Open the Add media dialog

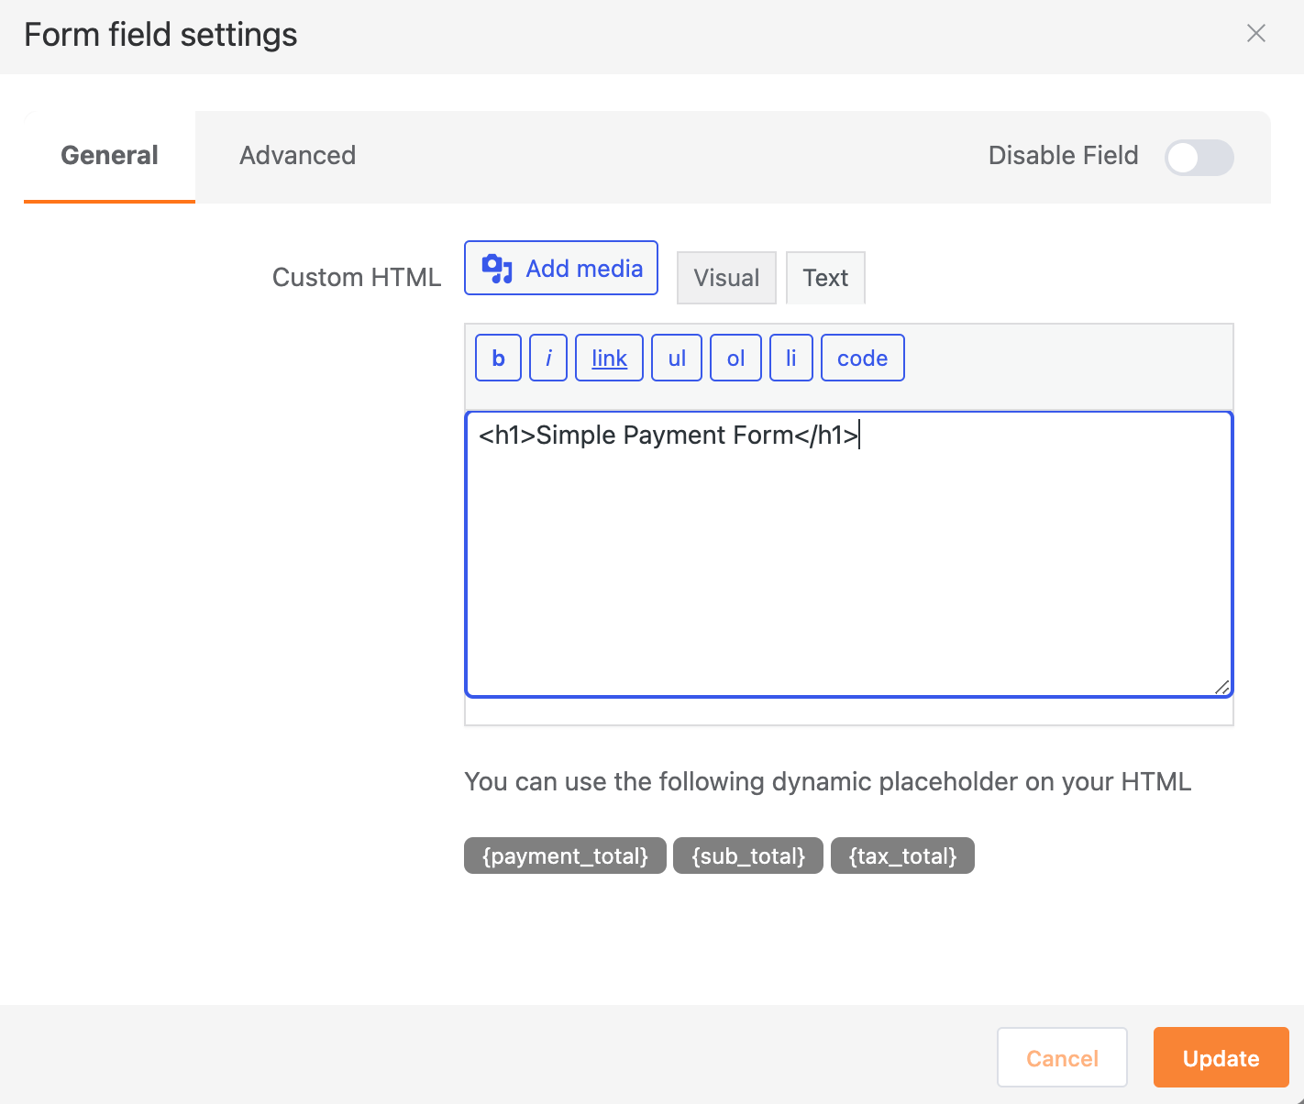coord(560,268)
